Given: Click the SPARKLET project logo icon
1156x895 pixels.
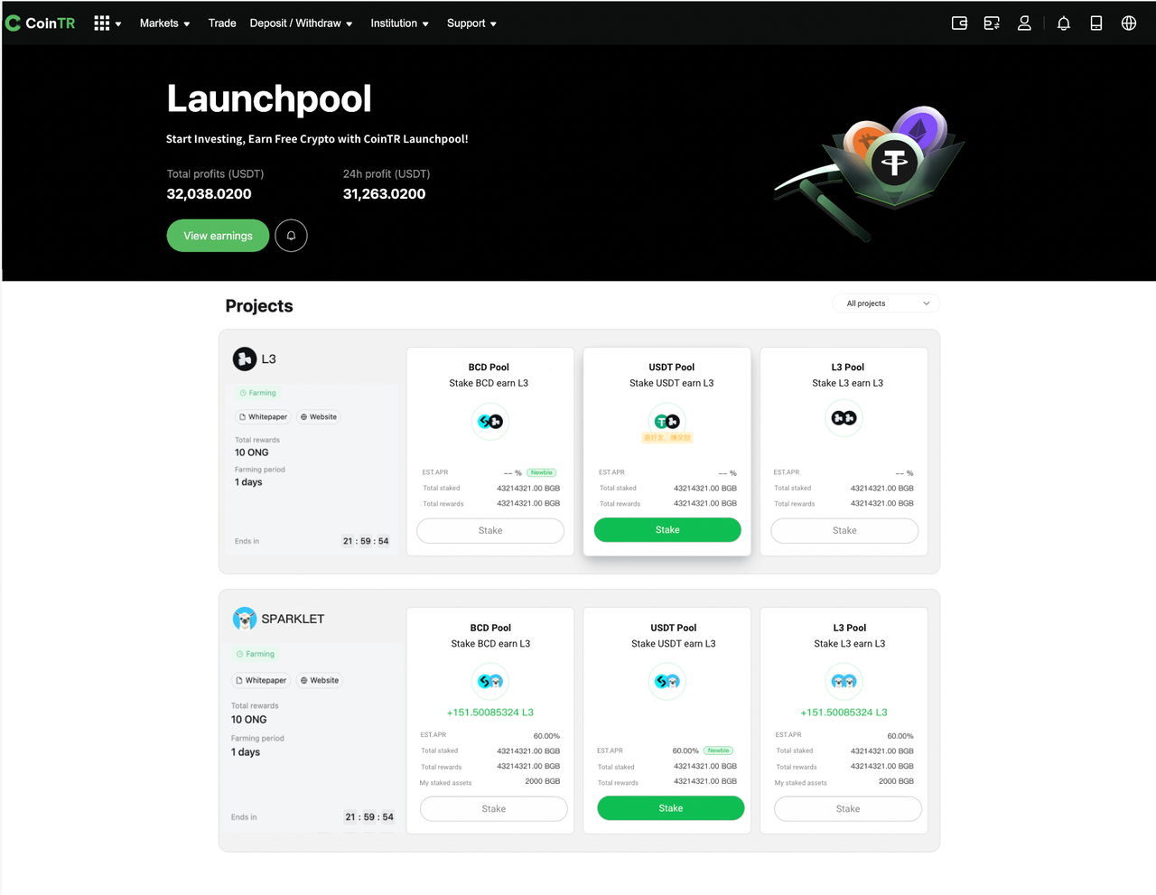Looking at the screenshot, I should tap(245, 619).
